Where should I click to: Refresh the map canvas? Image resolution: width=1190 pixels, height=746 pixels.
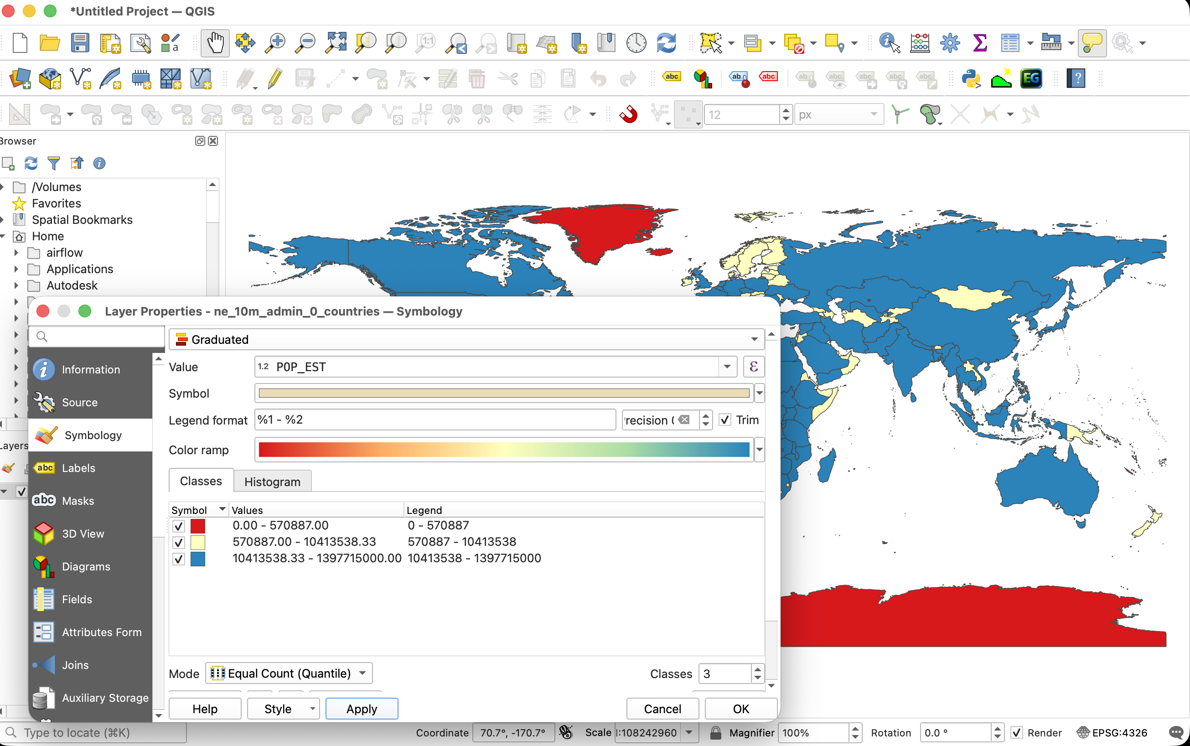(x=666, y=43)
